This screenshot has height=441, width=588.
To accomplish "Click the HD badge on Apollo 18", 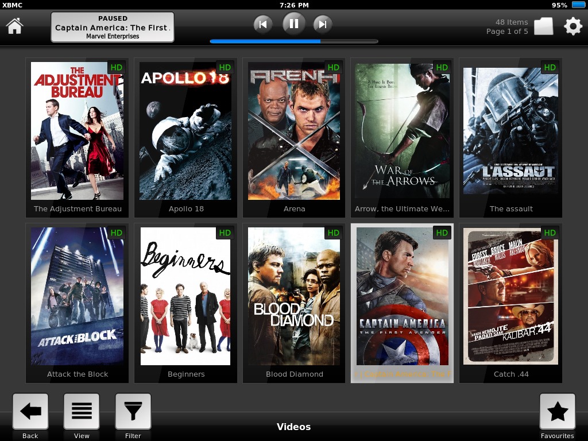I will (225, 68).
